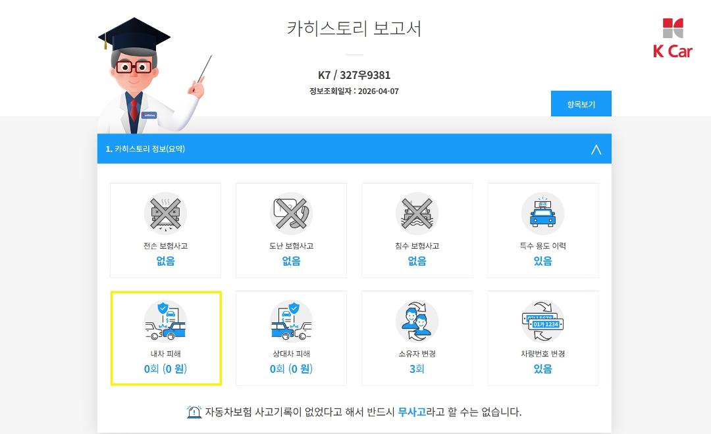The width and height of the screenshot is (711, 434).
Task: Collapse the 카히스토리 정보(요약) section chevron
Action: pyautogui.click(x=596, y=149)
